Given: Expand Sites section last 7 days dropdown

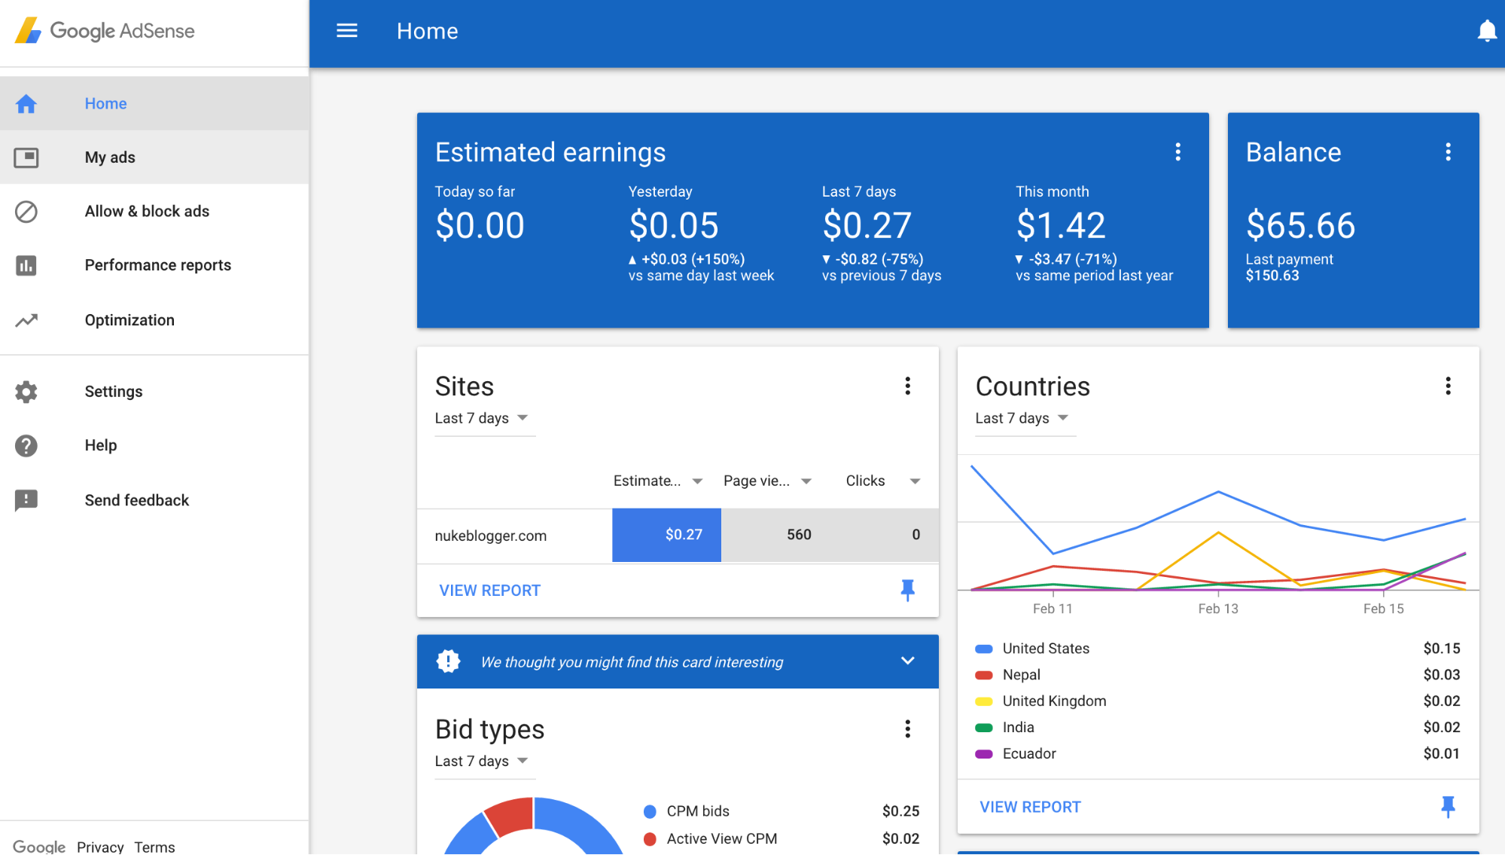Looking at the screenshot, I should coord(482,419).
